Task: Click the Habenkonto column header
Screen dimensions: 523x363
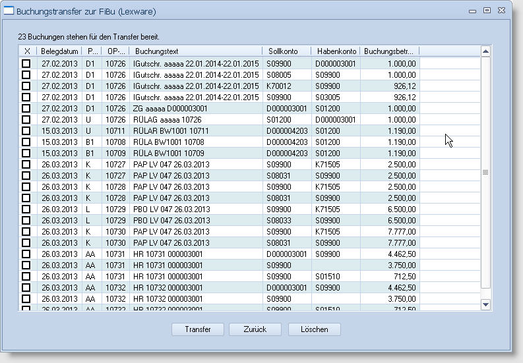Action: 336,51
